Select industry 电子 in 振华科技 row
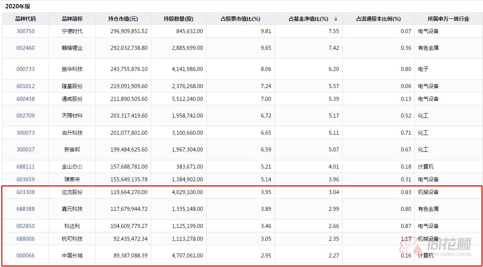The image size is (483, 267). point(423,69)
